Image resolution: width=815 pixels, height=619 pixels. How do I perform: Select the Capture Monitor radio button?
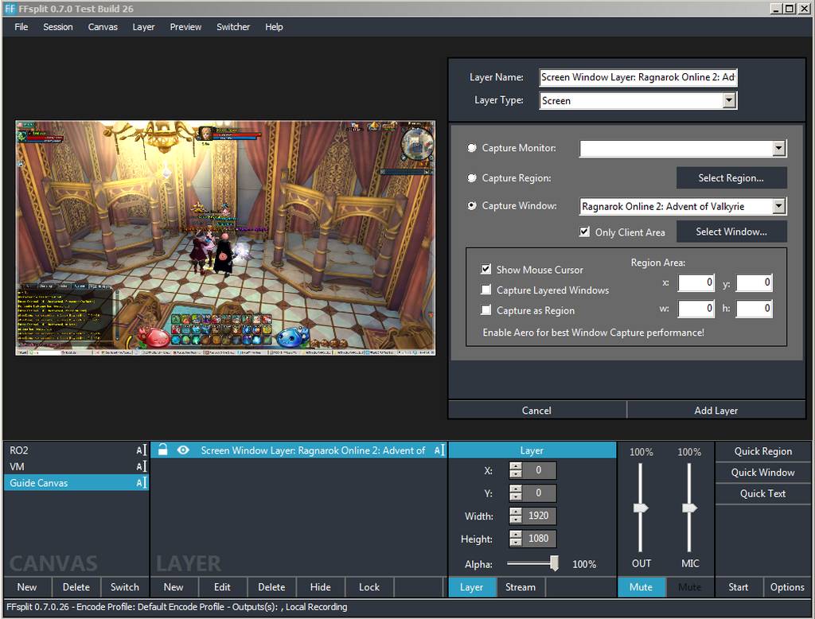point(471,148)
